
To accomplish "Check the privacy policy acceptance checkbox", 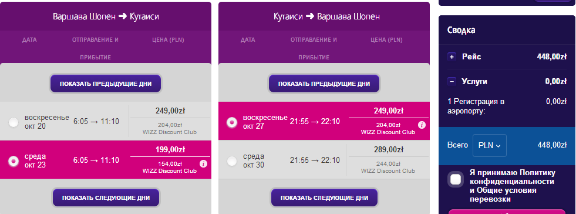I will 456,179.
